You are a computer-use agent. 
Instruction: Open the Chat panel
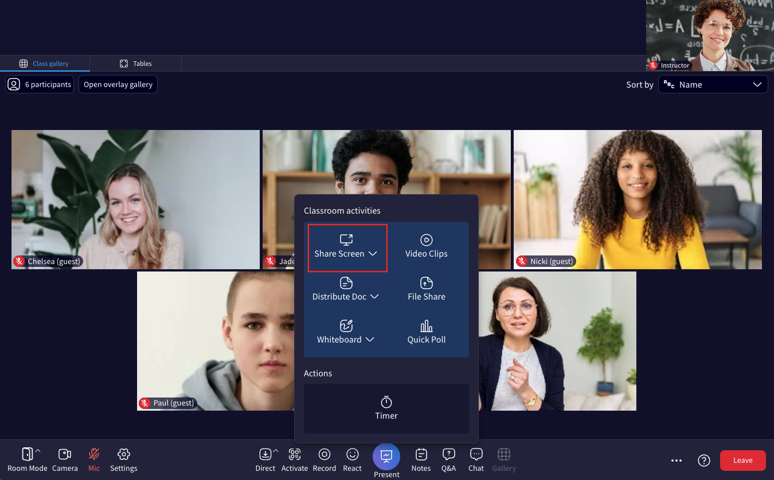tap(476, 460)
